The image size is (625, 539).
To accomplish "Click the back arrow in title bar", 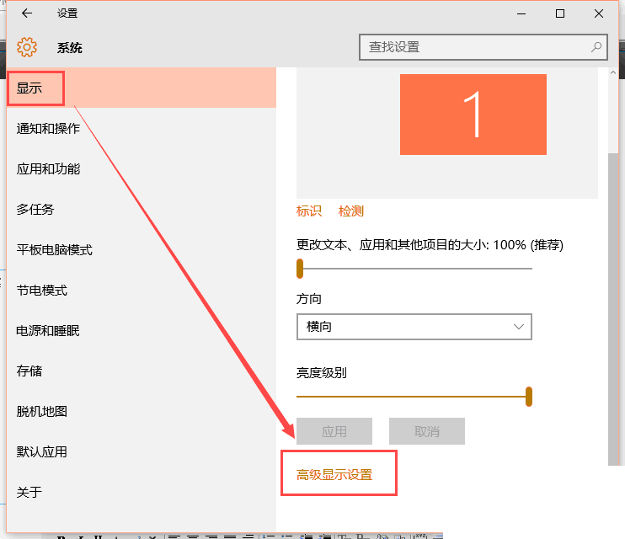I will click(x=27, y=13).
